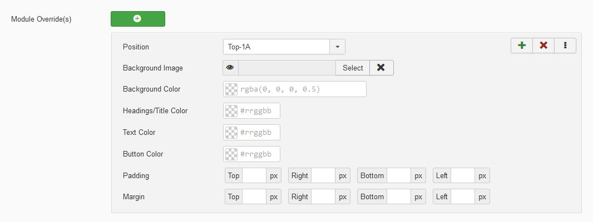Open the Position dropdown arrow
Screen dimensions: 593x222
point(337,47)
